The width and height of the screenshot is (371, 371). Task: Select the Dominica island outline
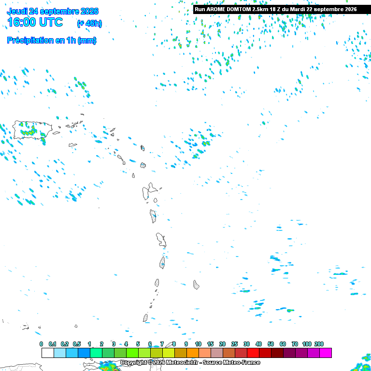click(x=153, y=216)
